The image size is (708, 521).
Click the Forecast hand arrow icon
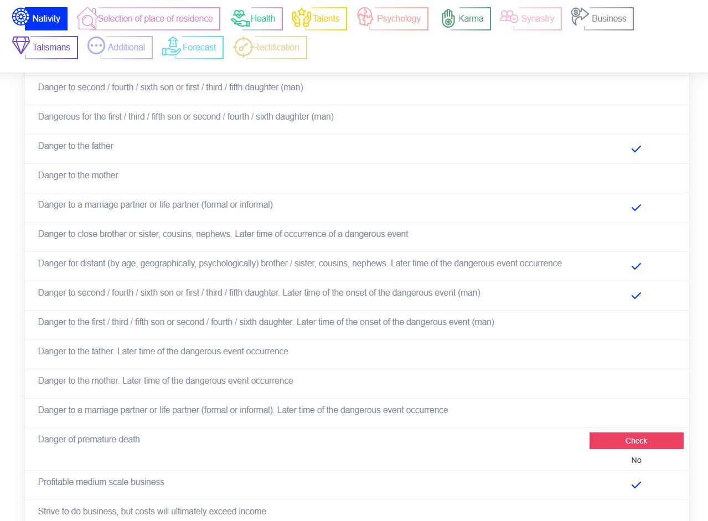(172, 47)
